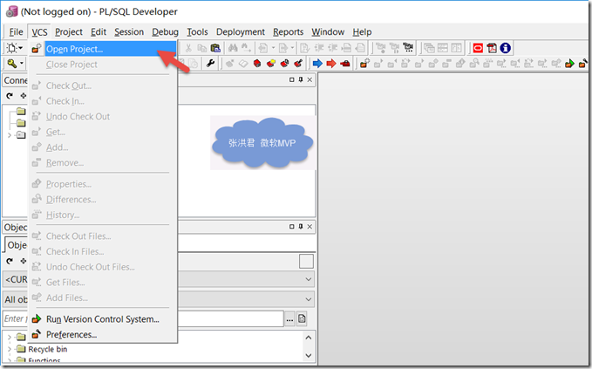Open the Window menu
This screenshot has height=369, width=592.
(328, 31)
